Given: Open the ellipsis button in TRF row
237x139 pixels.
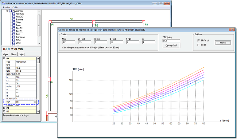Looking at the screenshot, I should 35,102.
